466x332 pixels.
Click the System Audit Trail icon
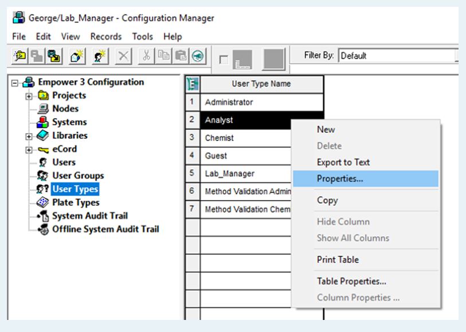click(x=44, y=216)
